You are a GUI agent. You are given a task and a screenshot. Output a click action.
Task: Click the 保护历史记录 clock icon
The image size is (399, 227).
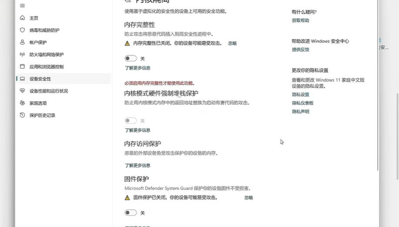[22, 115]
